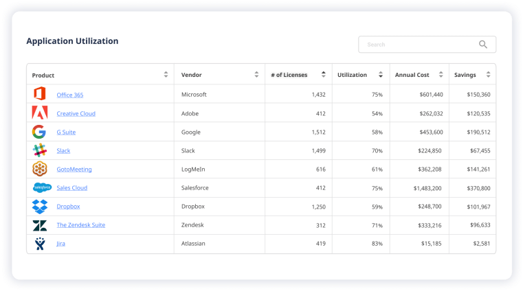Click the Dropbox logo icon
This screenshot has height=291, width=523.
point(39,206)
